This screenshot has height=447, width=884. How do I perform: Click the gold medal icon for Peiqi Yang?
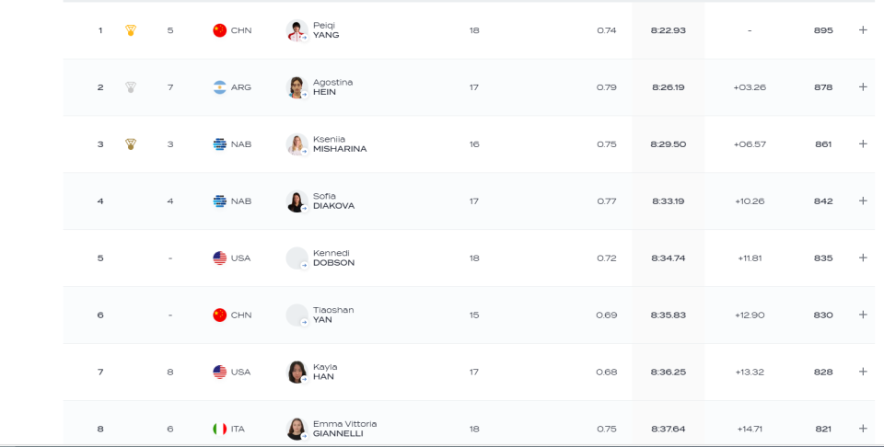tap(131, 30)
